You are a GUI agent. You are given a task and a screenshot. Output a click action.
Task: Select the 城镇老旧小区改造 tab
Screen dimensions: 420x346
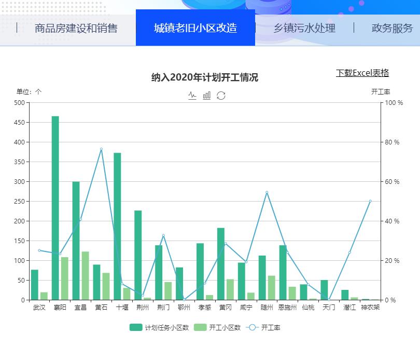(x=195, y=28)
